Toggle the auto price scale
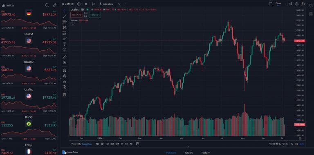Image resolution: width=314 pixels, height=155 pixels. 302,144
